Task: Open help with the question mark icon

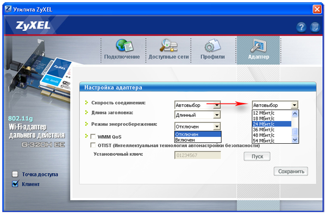Action: pos(301,27)
